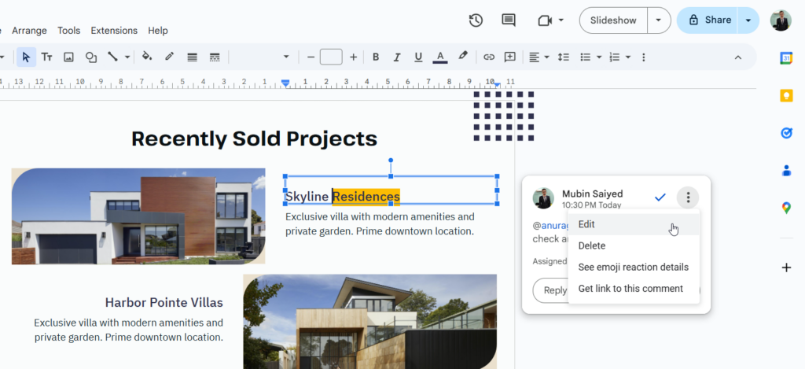
Task: Click the insert image icon
Action: [x=69, y=57]
